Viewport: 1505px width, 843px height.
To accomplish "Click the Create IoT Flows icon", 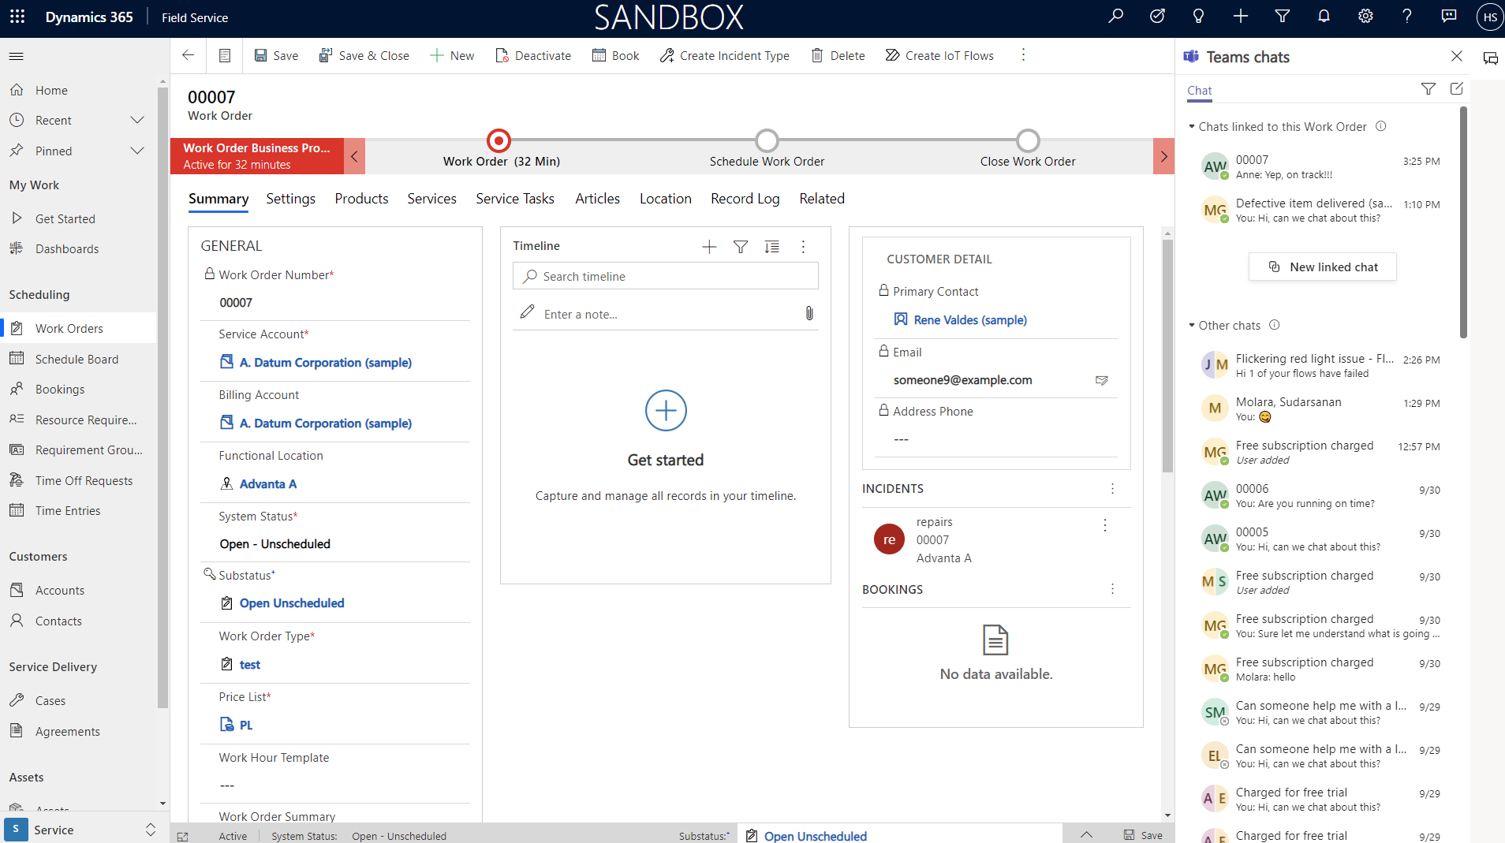I will coord(892,55).
